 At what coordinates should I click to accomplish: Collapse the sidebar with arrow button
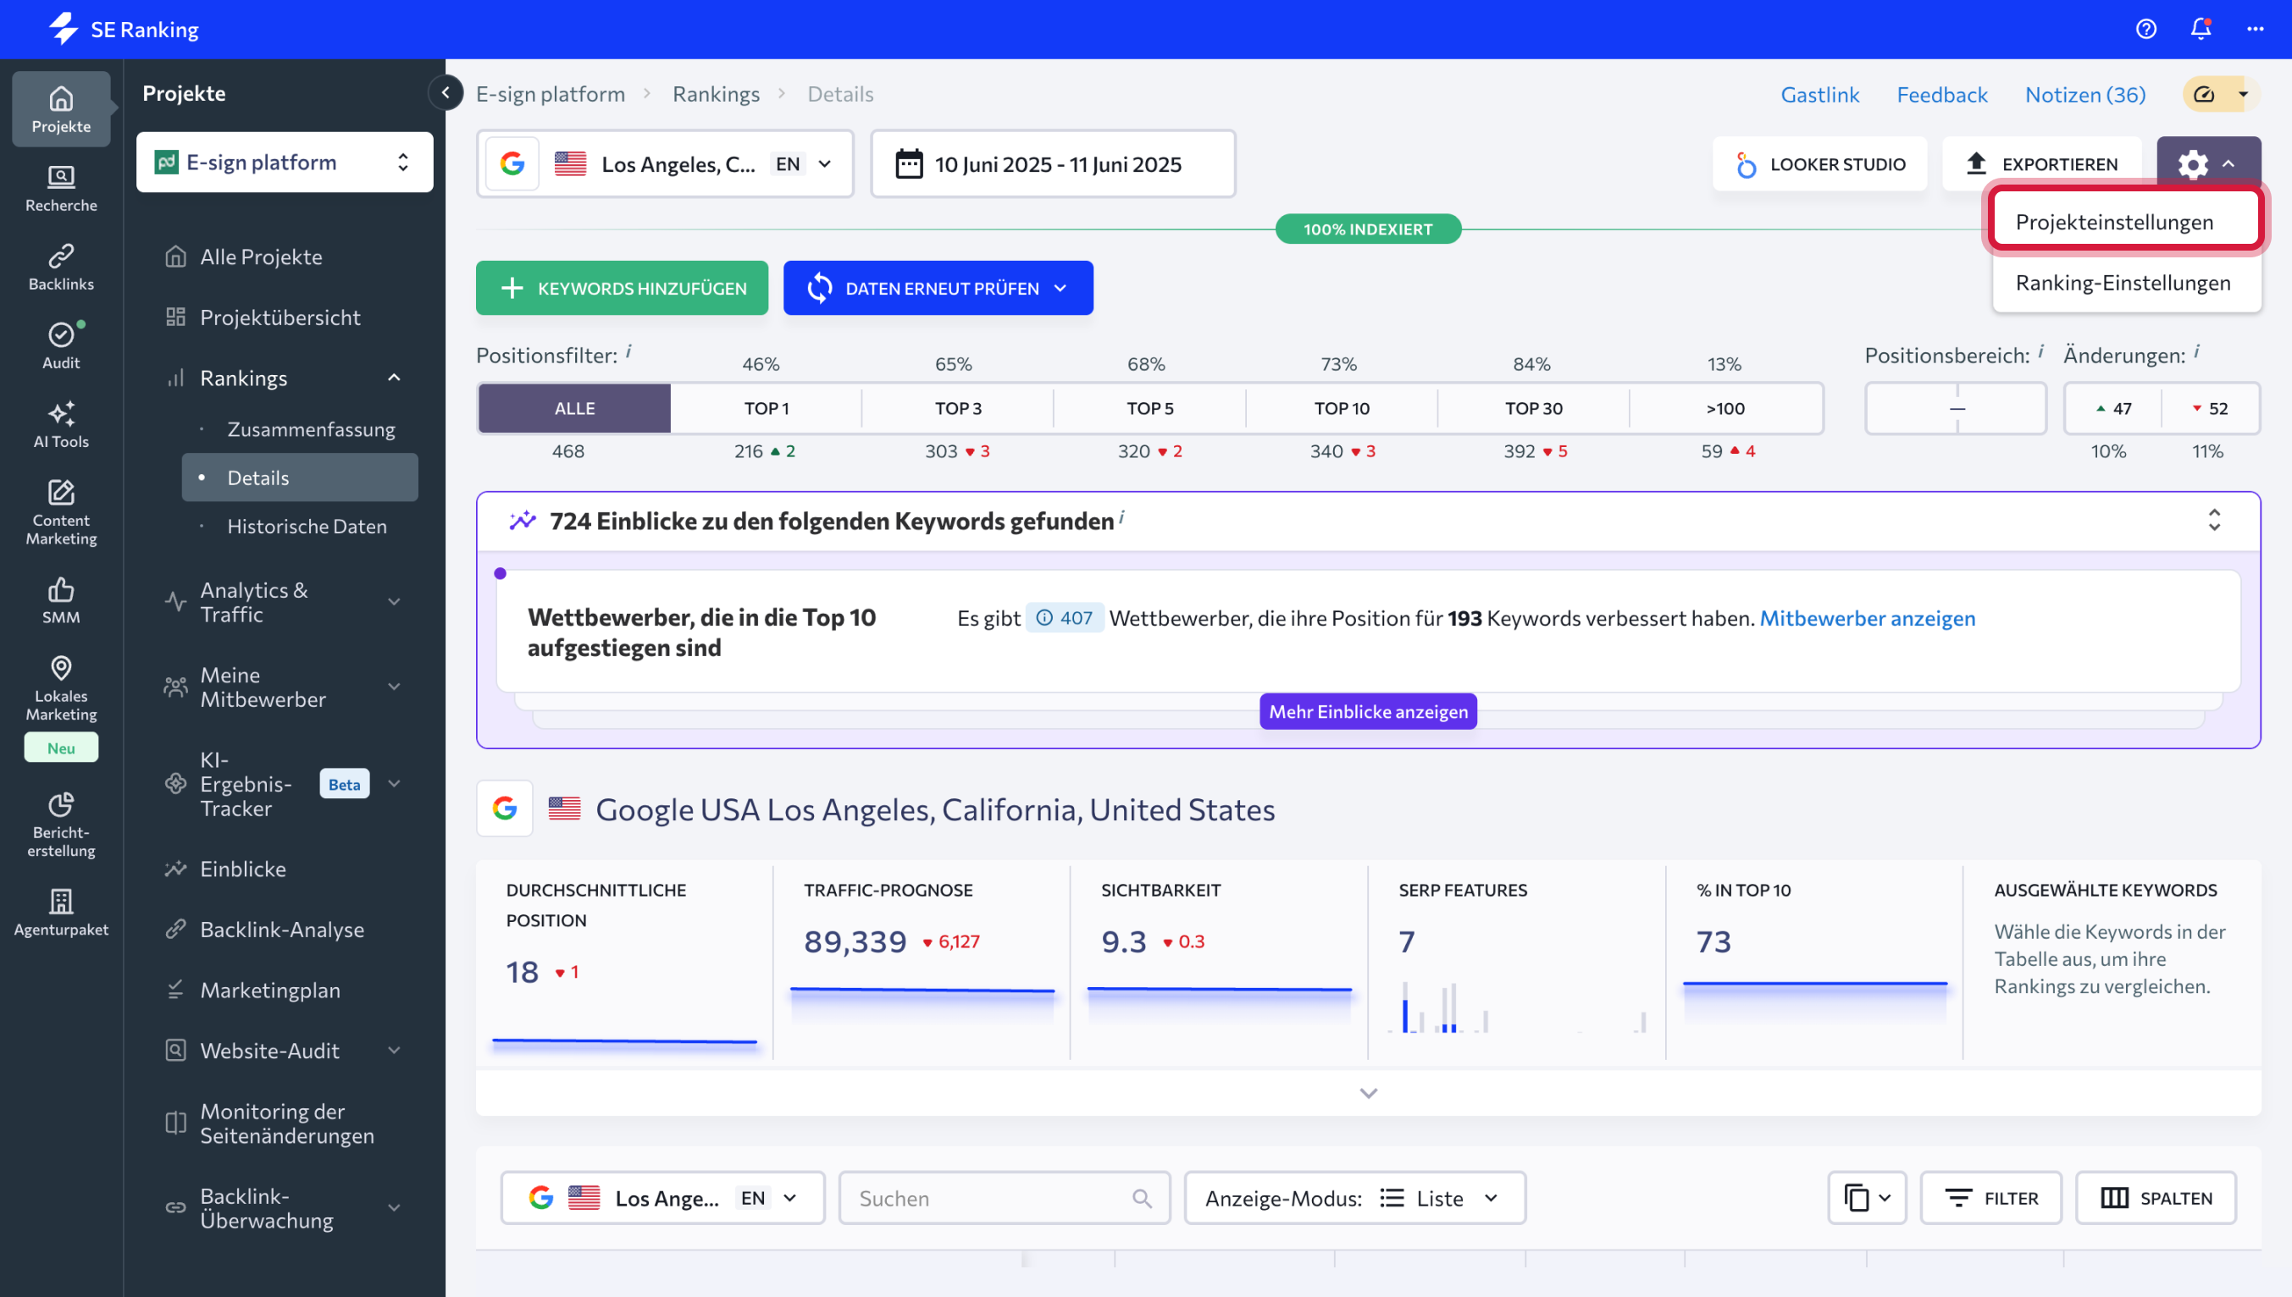coord(446,91)
